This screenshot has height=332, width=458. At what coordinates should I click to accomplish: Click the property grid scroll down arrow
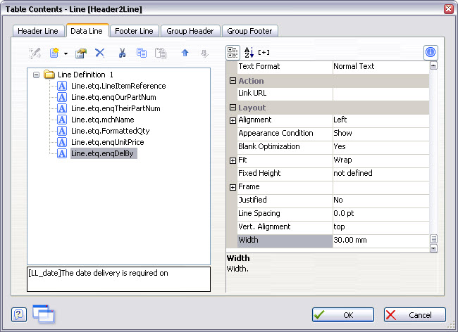pyautogui.click(x=433, y=248)
